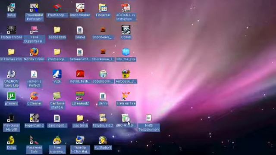
Task: Launch Mozilla Firefox from desktop
Action: coord(34,52)
